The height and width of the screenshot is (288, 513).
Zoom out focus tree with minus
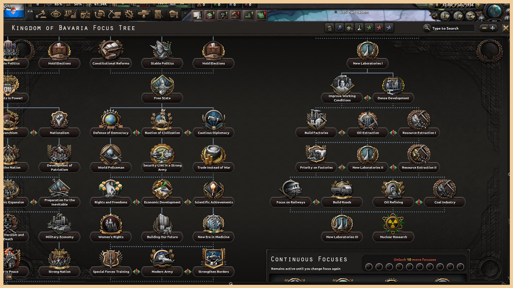[484, 28]
